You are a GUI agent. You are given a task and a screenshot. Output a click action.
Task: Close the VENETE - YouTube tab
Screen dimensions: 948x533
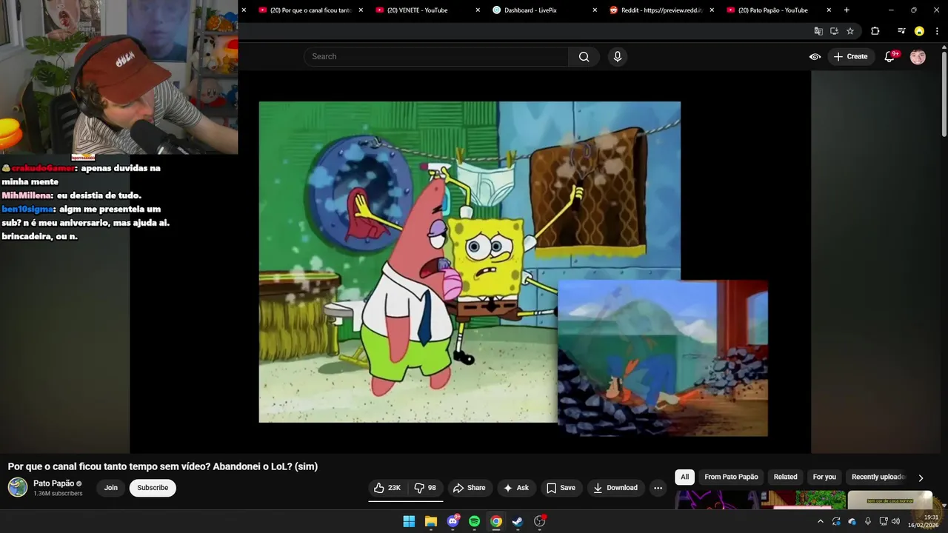pos(478,10)
